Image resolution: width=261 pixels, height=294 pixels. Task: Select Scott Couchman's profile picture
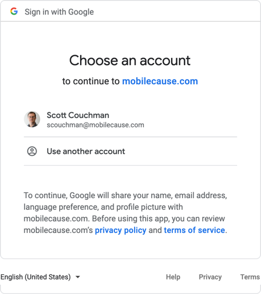(32, 119)
